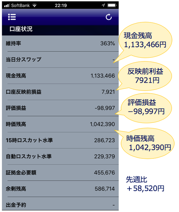Tap the 出金予約 row
This screenshot has height=212, width=179.
click(60, 204)
